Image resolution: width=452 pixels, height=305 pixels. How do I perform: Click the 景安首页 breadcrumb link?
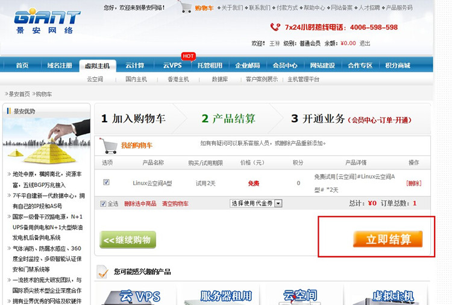(19, 94)
